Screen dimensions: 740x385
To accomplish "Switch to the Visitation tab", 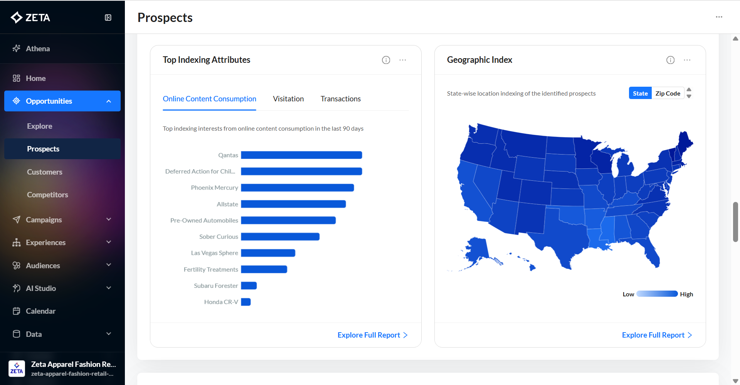I will click(288, 99).
